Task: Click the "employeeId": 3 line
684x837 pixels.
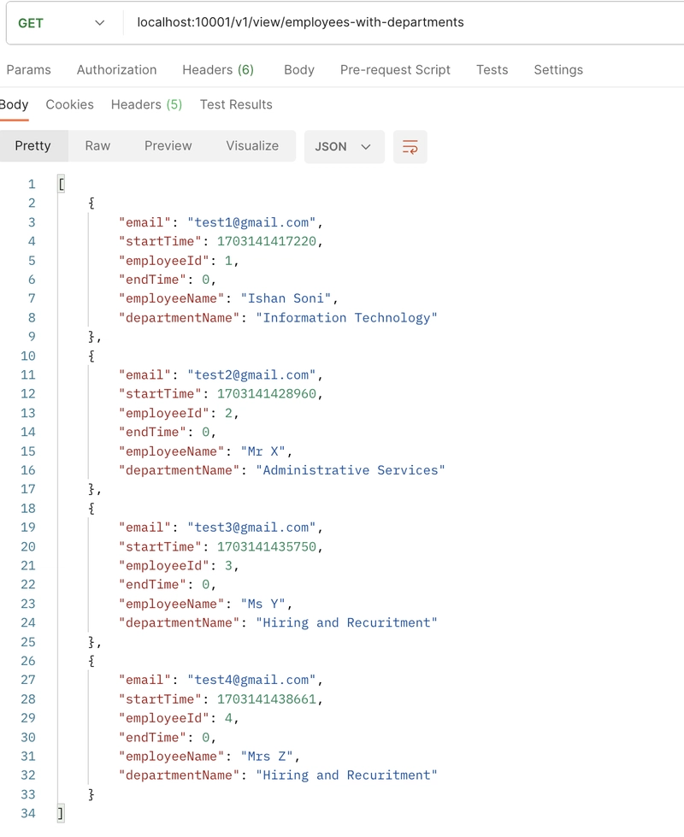Action: pos(179,566)
